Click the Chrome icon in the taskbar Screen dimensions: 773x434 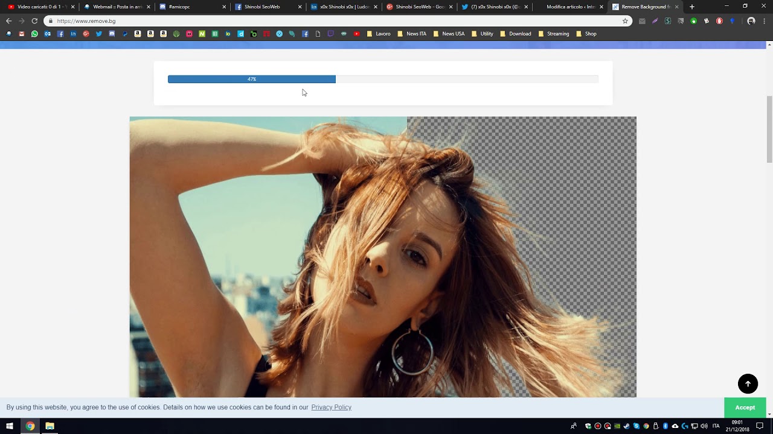tap(30, 426)
